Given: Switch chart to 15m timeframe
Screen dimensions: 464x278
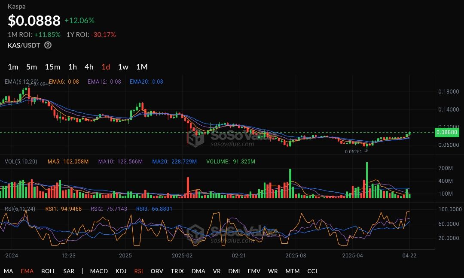Looking at the screenshot, I should coord(52,67).
